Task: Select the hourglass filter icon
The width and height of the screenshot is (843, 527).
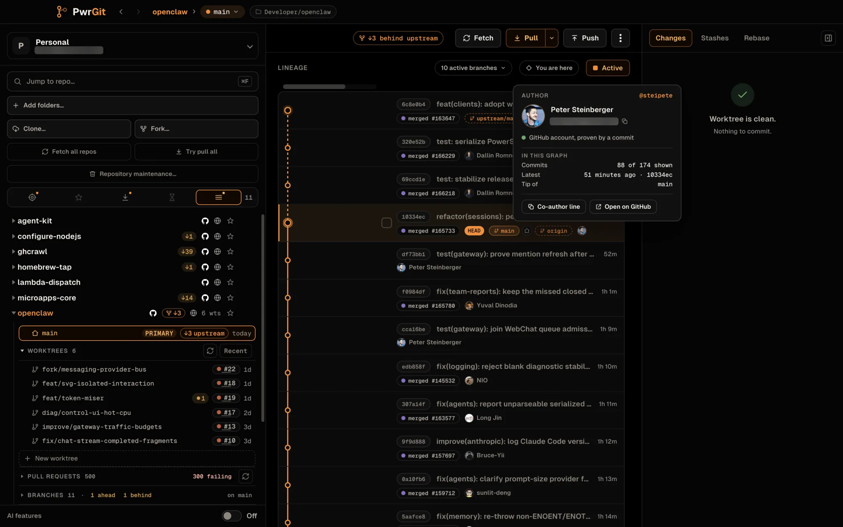Action: 172,197
